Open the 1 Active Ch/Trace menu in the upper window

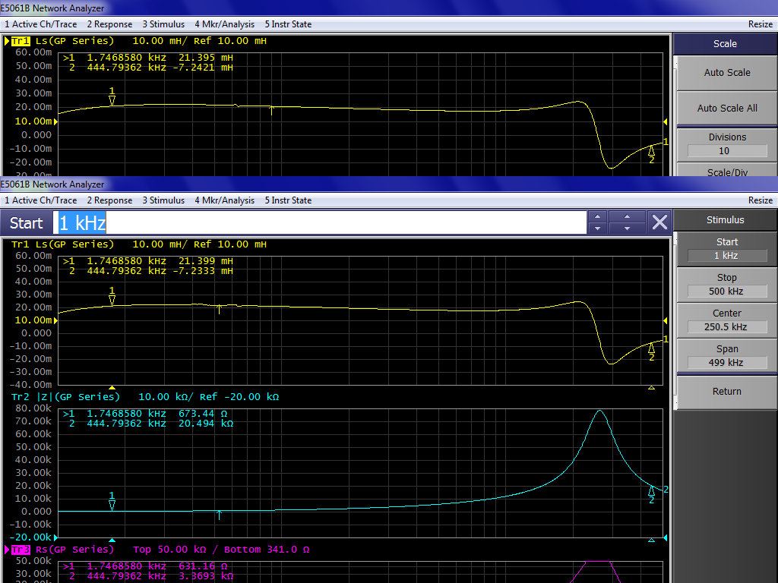coord(41,24)
